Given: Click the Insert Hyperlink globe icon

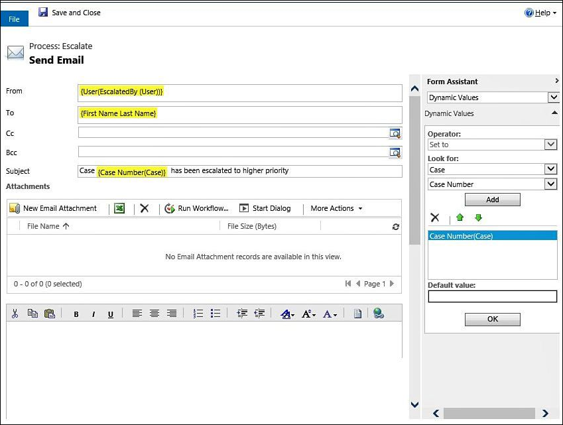Looking at the screenshot, I should click(379, 314).
